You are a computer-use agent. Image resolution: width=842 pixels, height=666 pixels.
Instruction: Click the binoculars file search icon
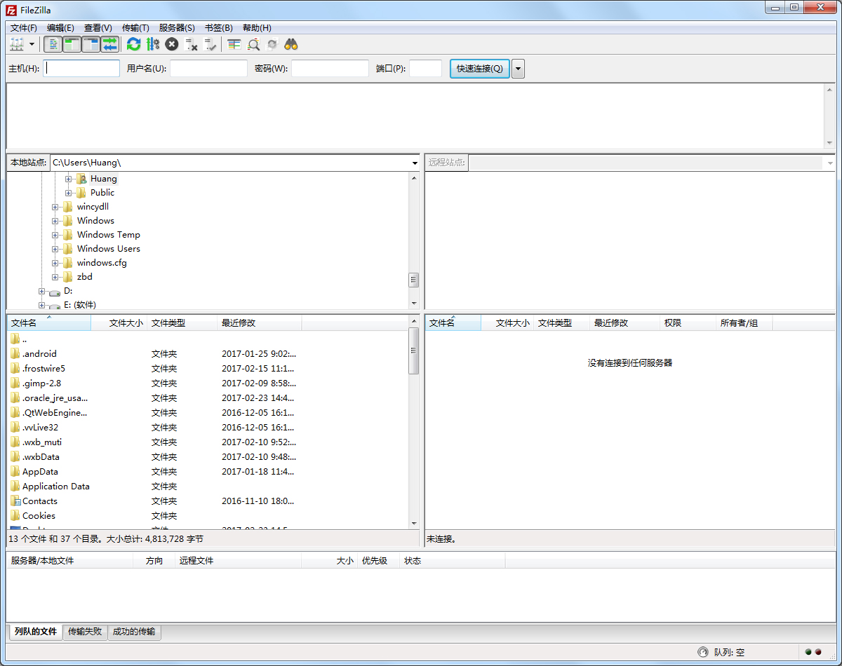coord(291,44)
